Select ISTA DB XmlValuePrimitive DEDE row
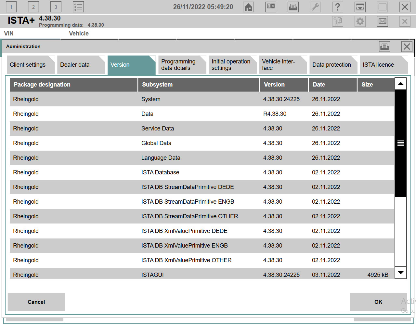 (202, 231)
